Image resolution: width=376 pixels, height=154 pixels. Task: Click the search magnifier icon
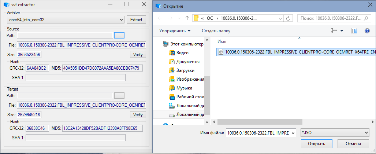pyautogui.click(x=366, y=18)
